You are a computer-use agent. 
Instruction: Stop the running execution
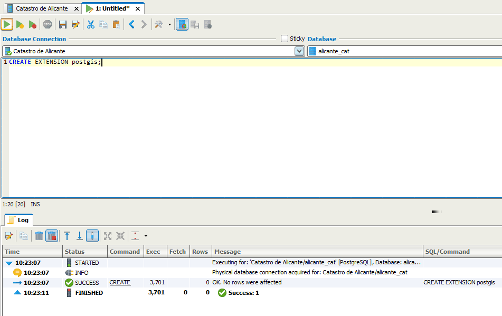point(48,25)
